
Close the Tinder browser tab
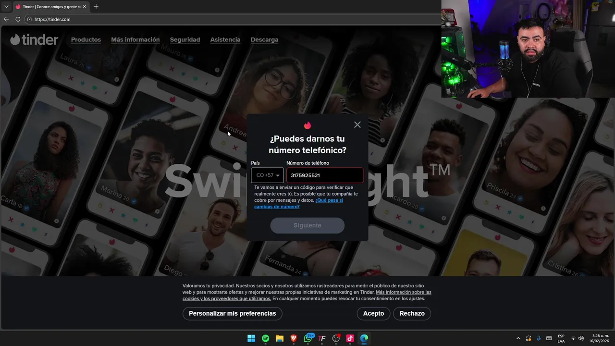pyautogui.click(x=85, y=7)
